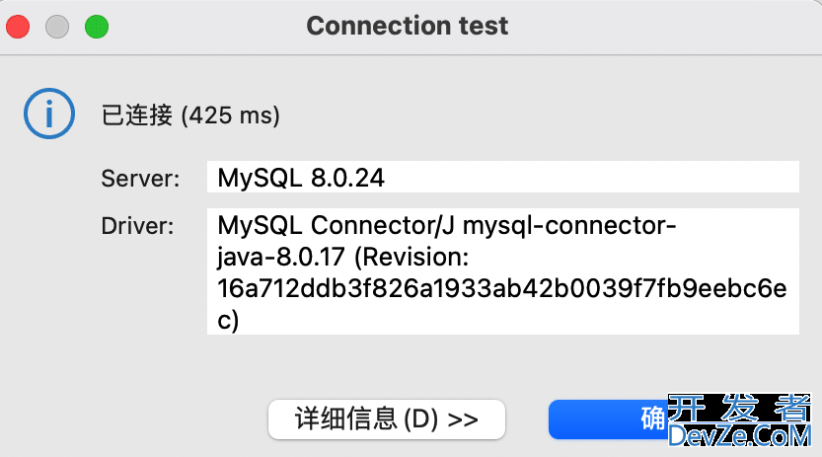Image resolution: width=822 pixels, height=457 pixels.
Task: Open 详细信息 (D) details button
Action: [x=387, y=419]
